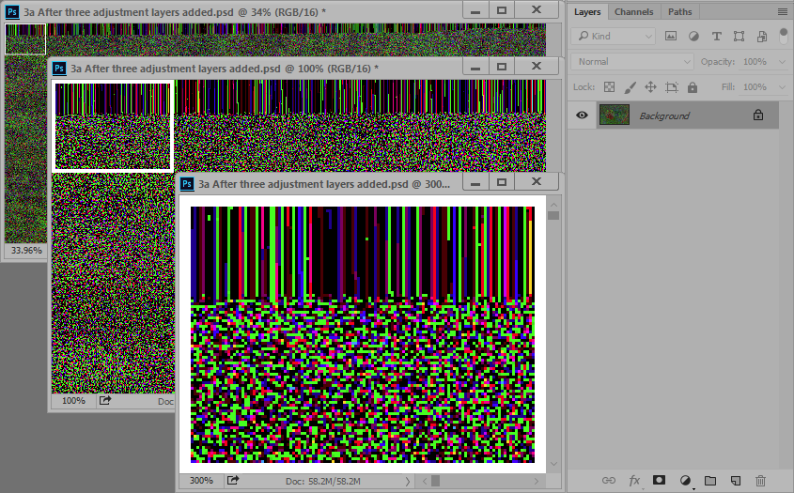
Task: Open the Opacity 100% dropdown arrow
Action: 782,62
